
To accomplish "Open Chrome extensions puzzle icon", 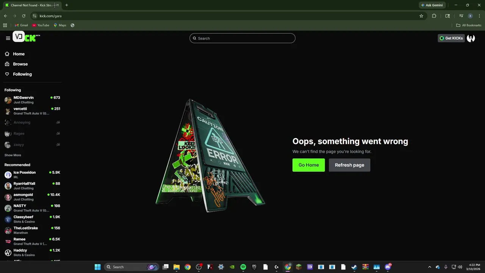I will click(x=434, y=16).
